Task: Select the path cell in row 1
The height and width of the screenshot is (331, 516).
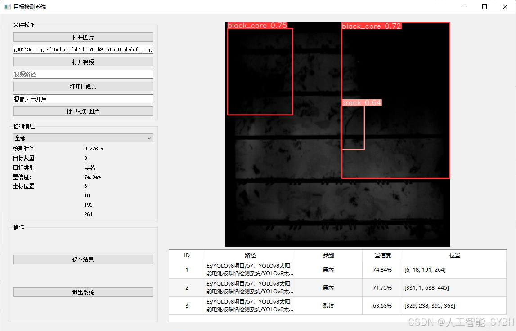Action: (250, 269)
